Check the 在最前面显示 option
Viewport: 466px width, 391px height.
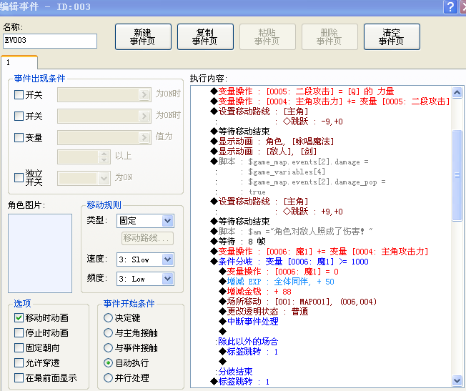click(x=19, y=377)
